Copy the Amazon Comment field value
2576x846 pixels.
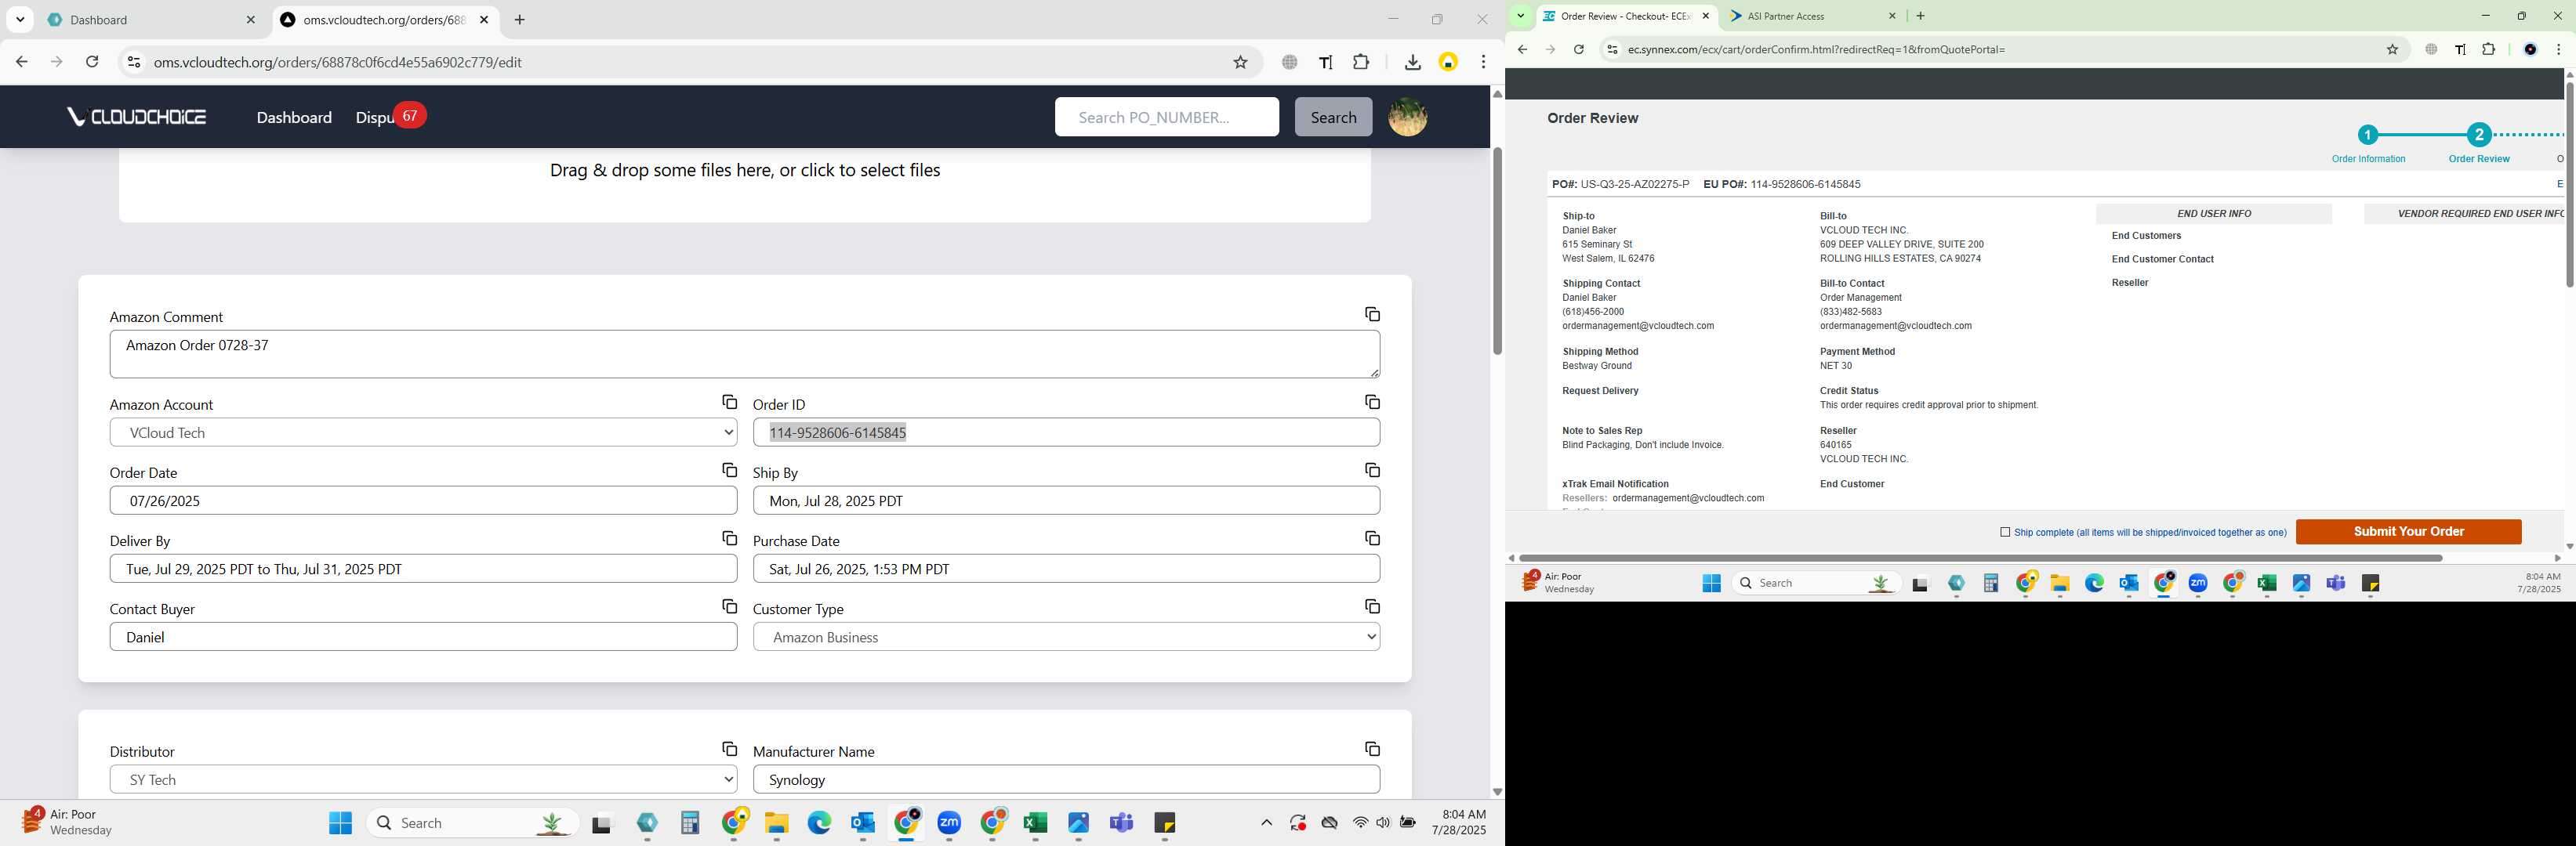click(x=1372, y=315)
